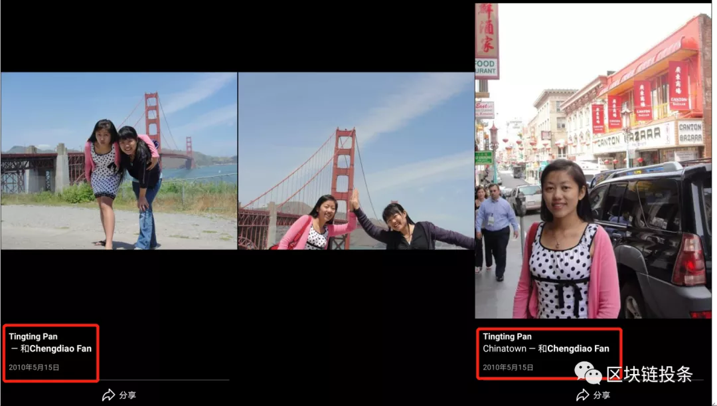
Task: Click the share arrow icon under left photo
Action: 108,395
